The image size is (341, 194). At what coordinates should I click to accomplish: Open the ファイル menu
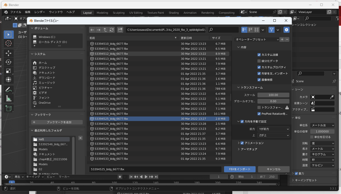[15, 12]
